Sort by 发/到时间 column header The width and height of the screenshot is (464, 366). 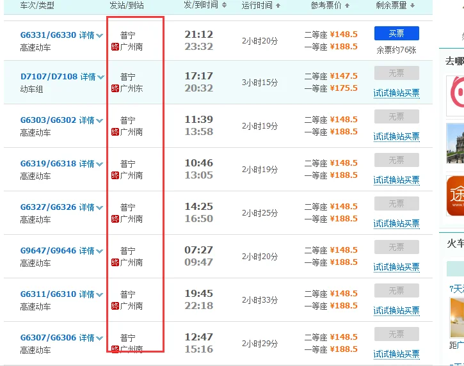(205, 5)
